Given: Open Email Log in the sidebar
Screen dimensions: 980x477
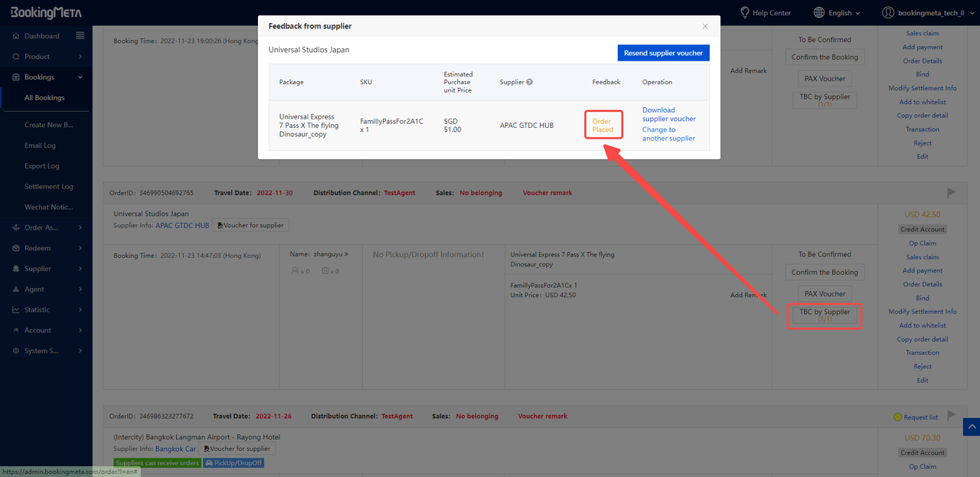Looking at the screenshot, I should [x=40, y=145].
